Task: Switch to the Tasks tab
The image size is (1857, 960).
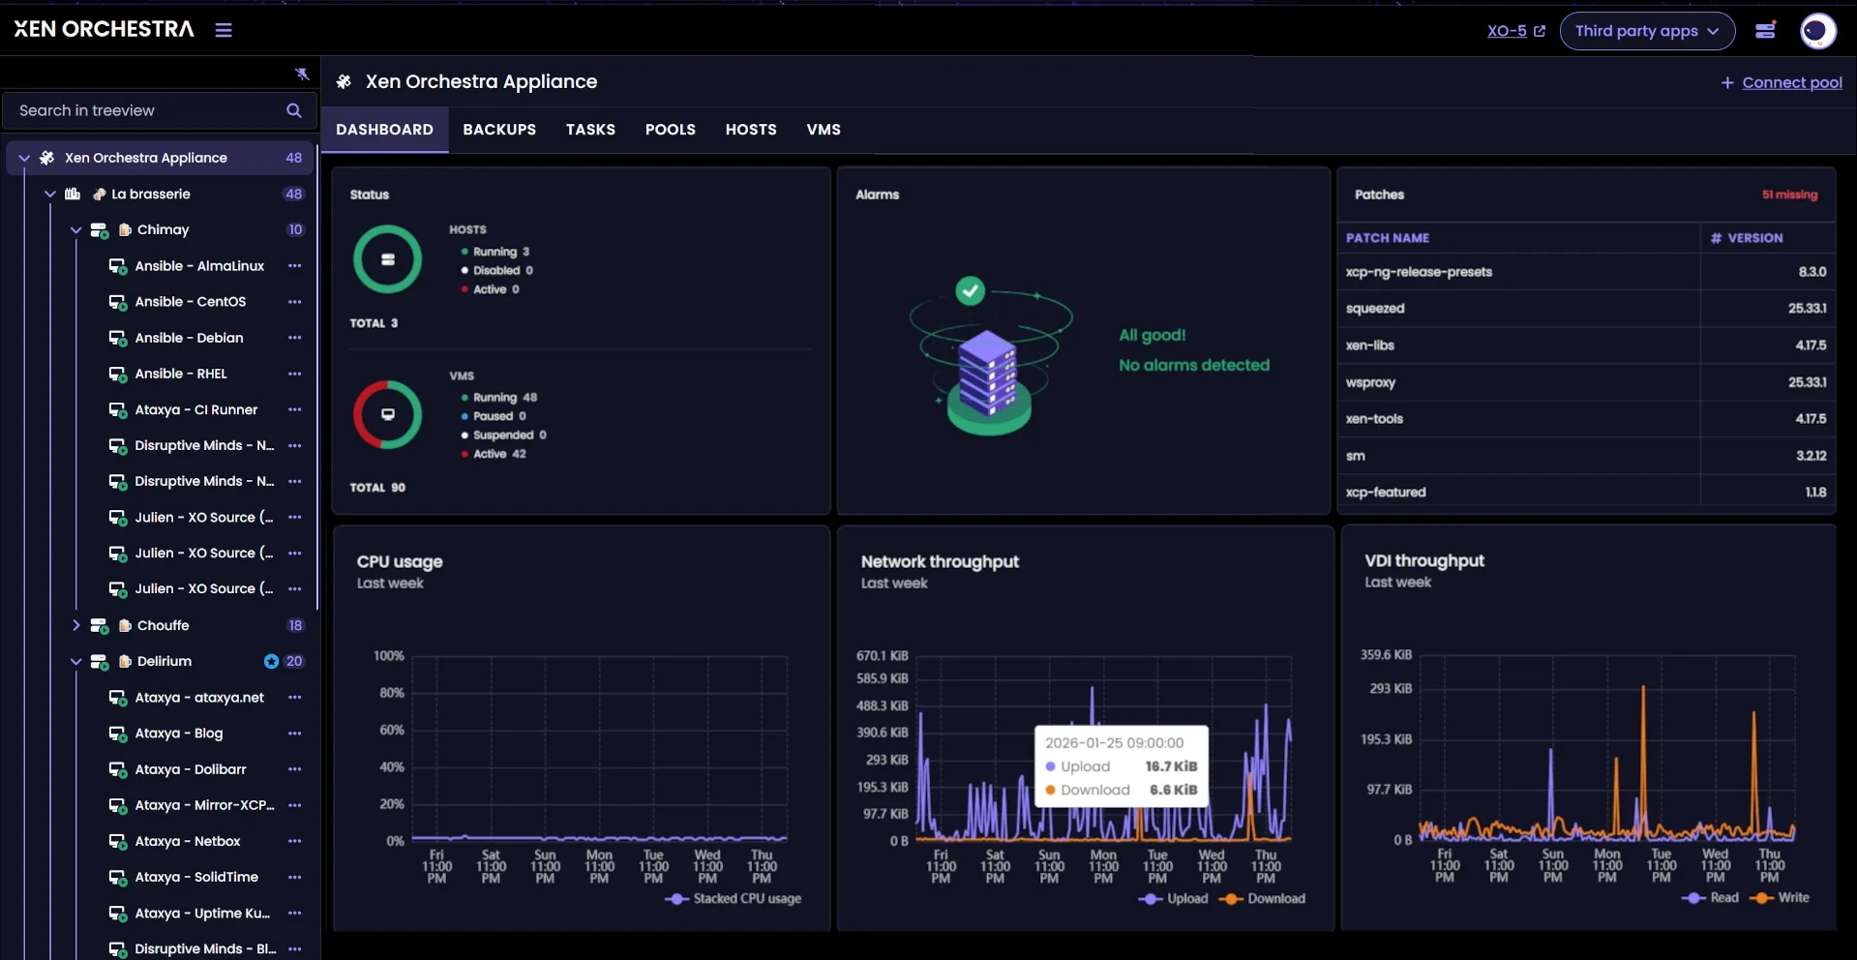Action: coord(590,130)
